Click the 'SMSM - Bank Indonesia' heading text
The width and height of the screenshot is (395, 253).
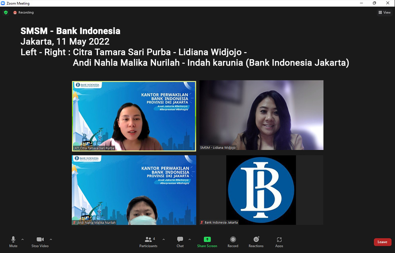point(70,31)
